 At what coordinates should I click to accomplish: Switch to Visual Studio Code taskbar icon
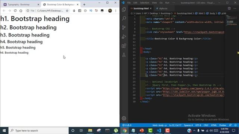[159, 131]
